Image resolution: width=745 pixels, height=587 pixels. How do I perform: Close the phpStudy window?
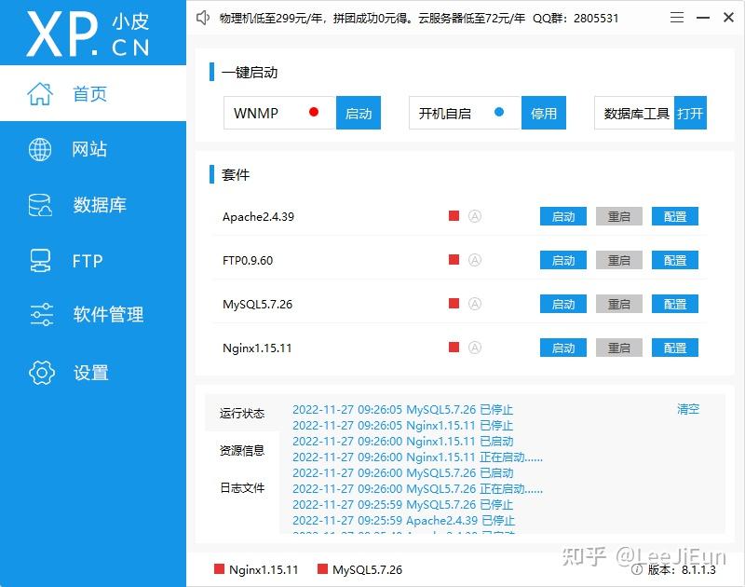pyautogui.click(x=728, y=18)
